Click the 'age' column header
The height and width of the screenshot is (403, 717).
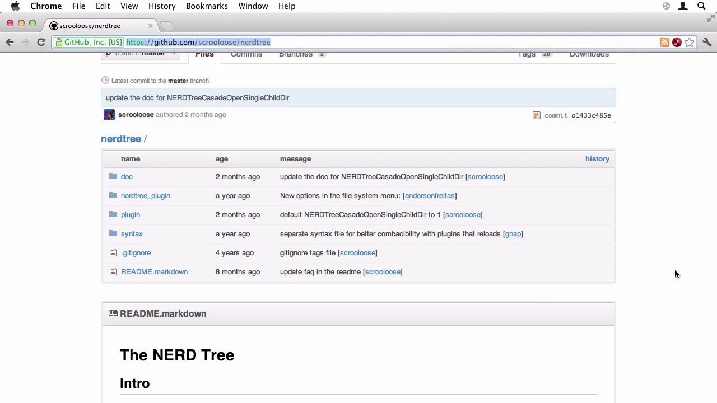[x=222, y=159]
